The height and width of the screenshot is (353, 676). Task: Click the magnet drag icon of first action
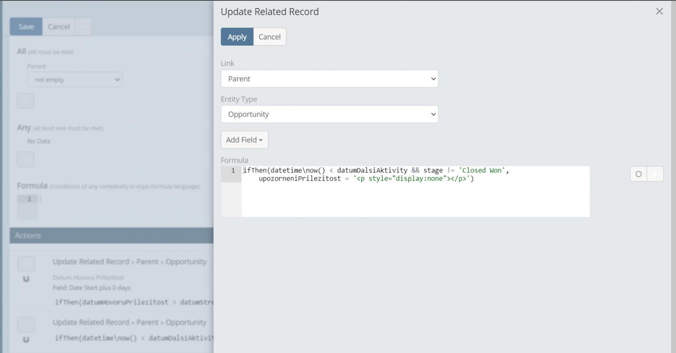[x=26, y=279]
